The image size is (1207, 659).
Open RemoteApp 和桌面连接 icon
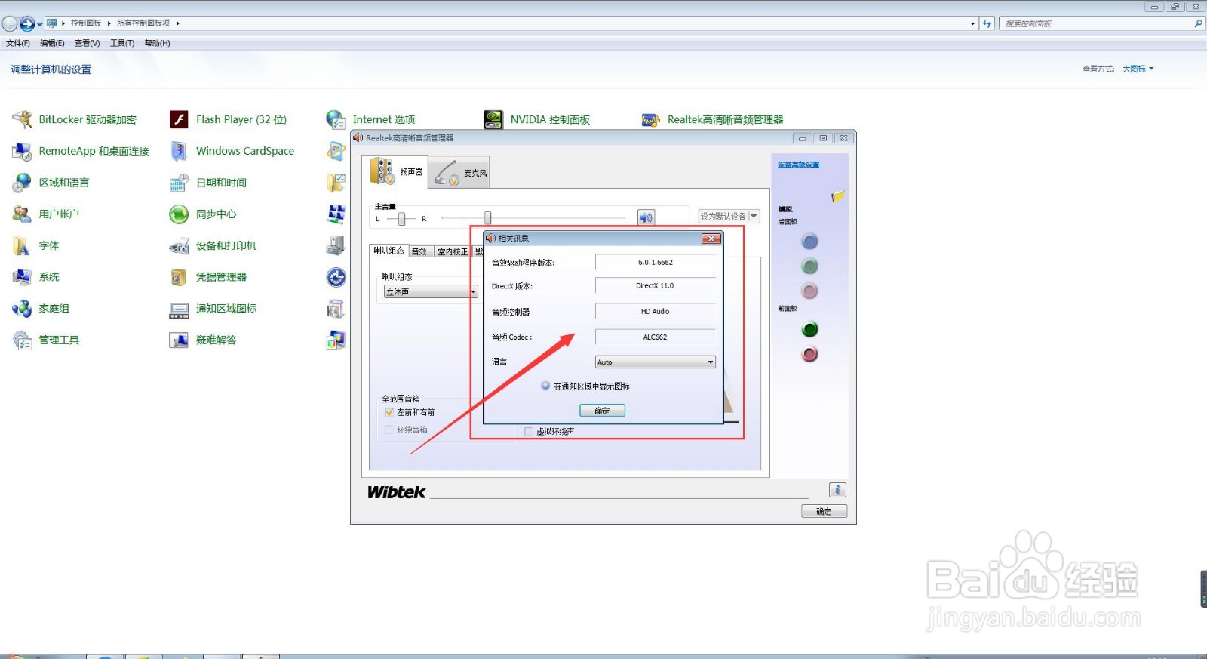[x=22, y=151]
